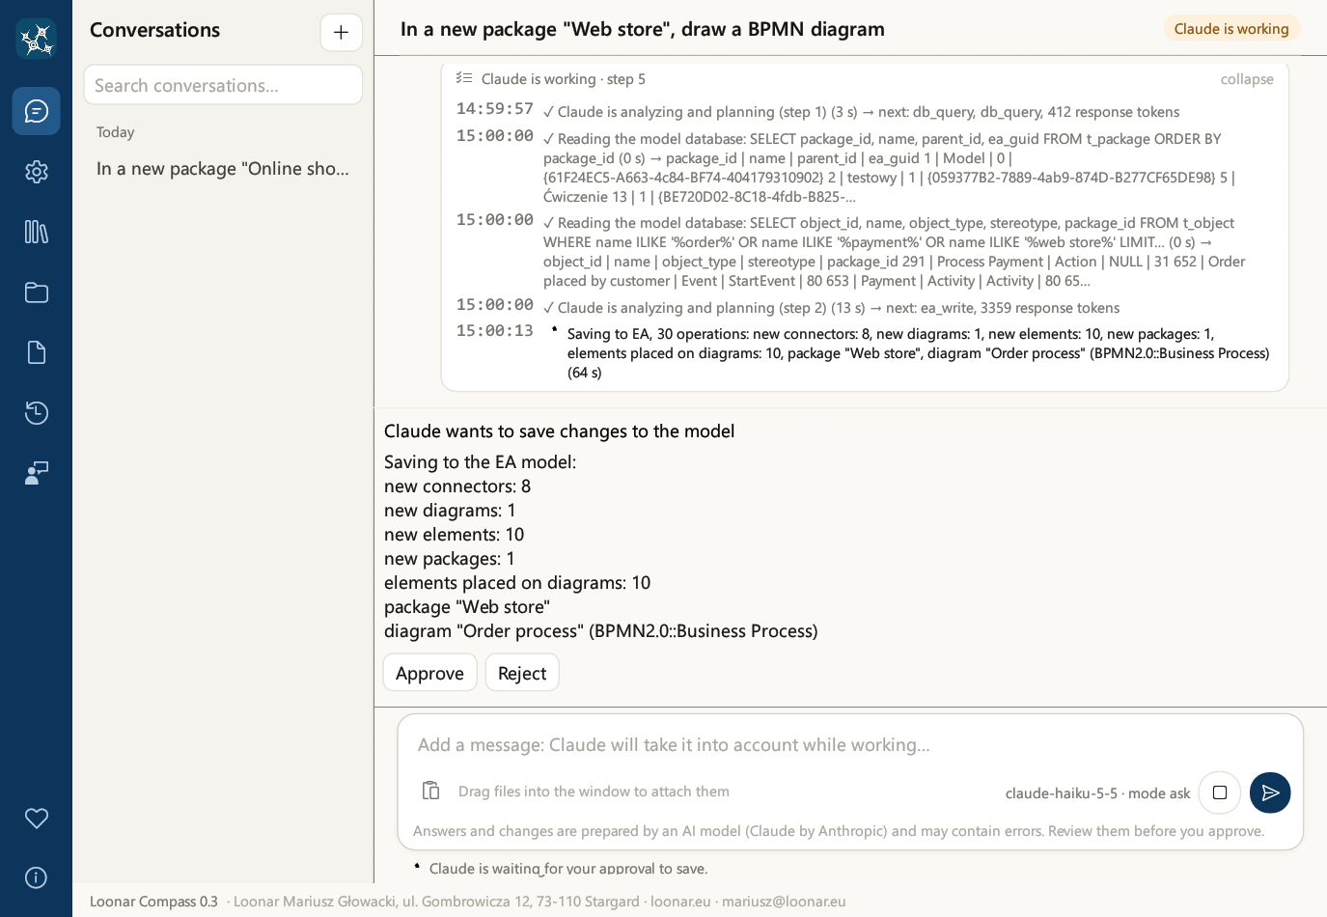This screenshot has width=1327, height=917.
Task: Click the clipboard attach files icon
Action: click(430, 791)
